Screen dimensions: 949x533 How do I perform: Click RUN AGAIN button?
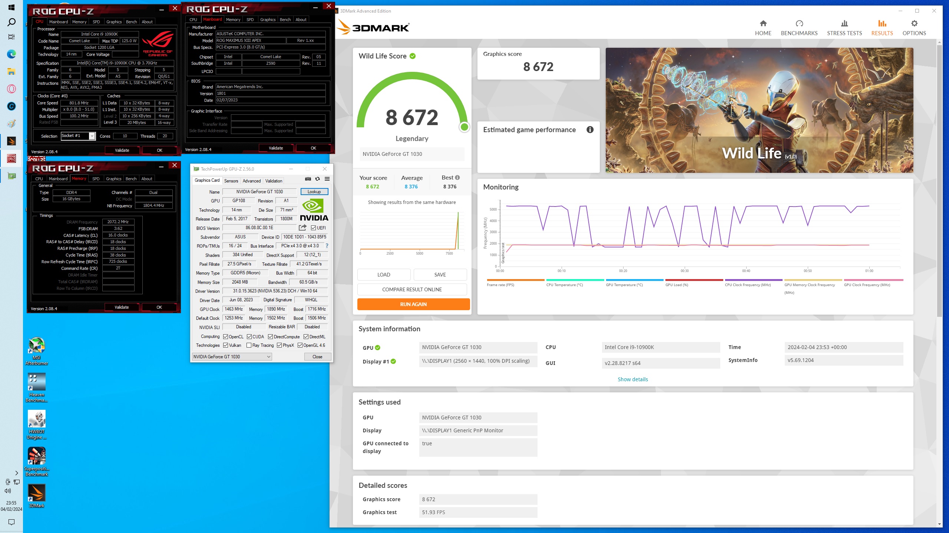click(x=413, y=304)
